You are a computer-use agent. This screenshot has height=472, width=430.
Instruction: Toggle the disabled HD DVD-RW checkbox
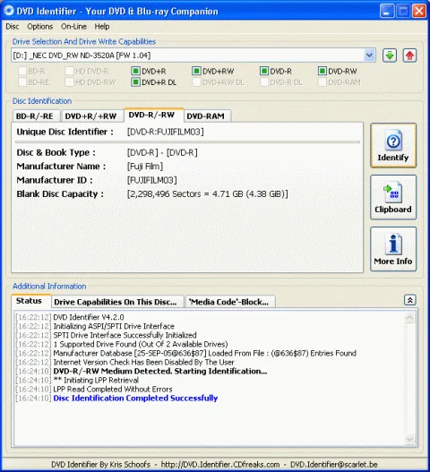pyautogui.click(x=69, y=82)
